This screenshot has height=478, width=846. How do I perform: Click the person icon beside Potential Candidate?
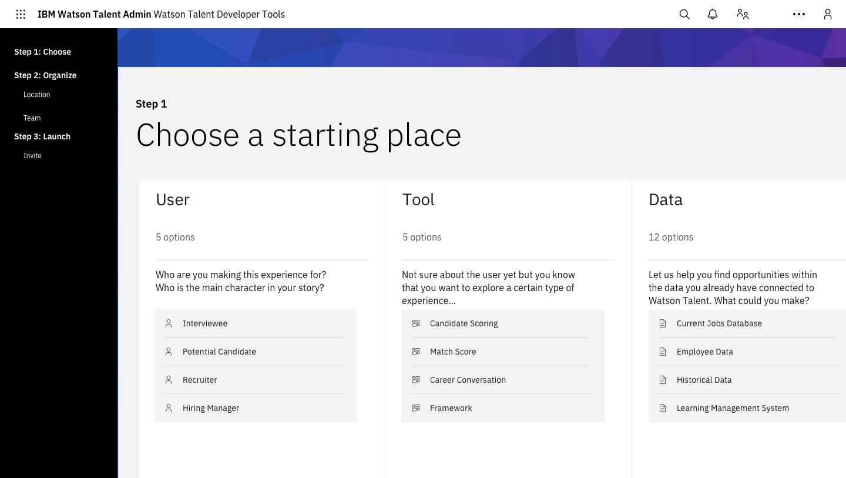169,352
